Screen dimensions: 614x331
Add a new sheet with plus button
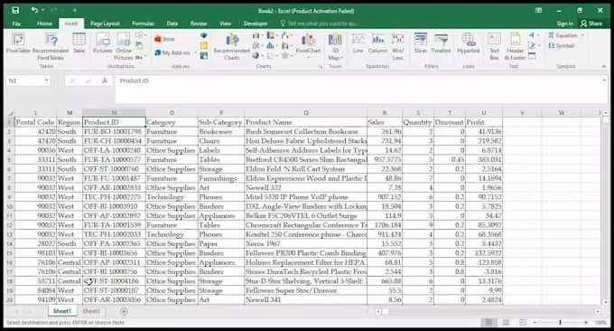(124, 311)
